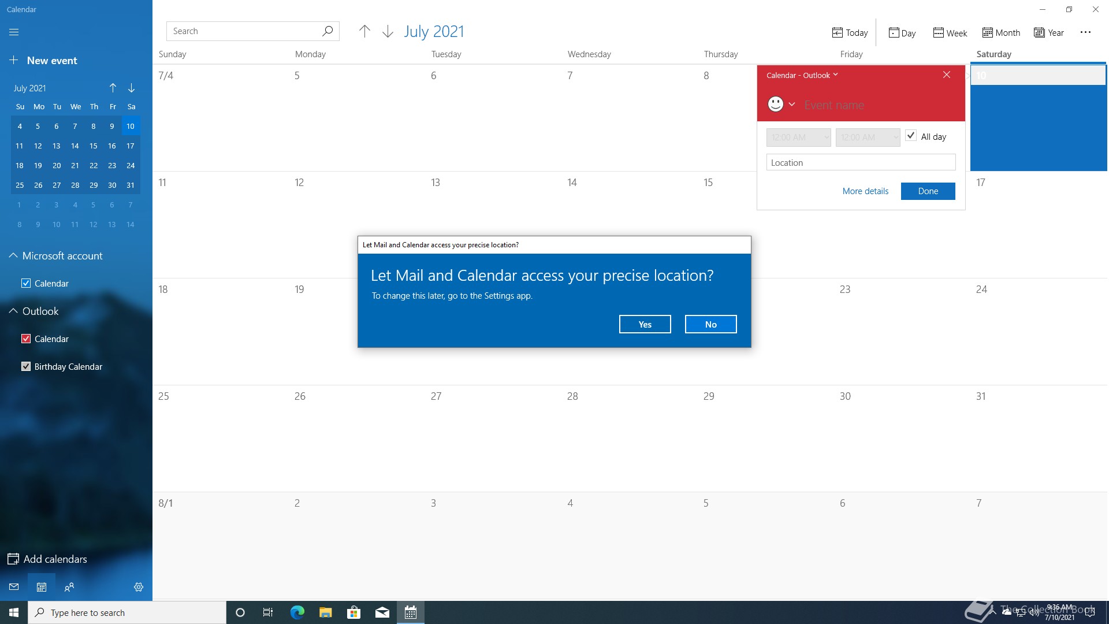Open People app icon in sidebar
This screenshot has width=1109, height=624.
69,587
